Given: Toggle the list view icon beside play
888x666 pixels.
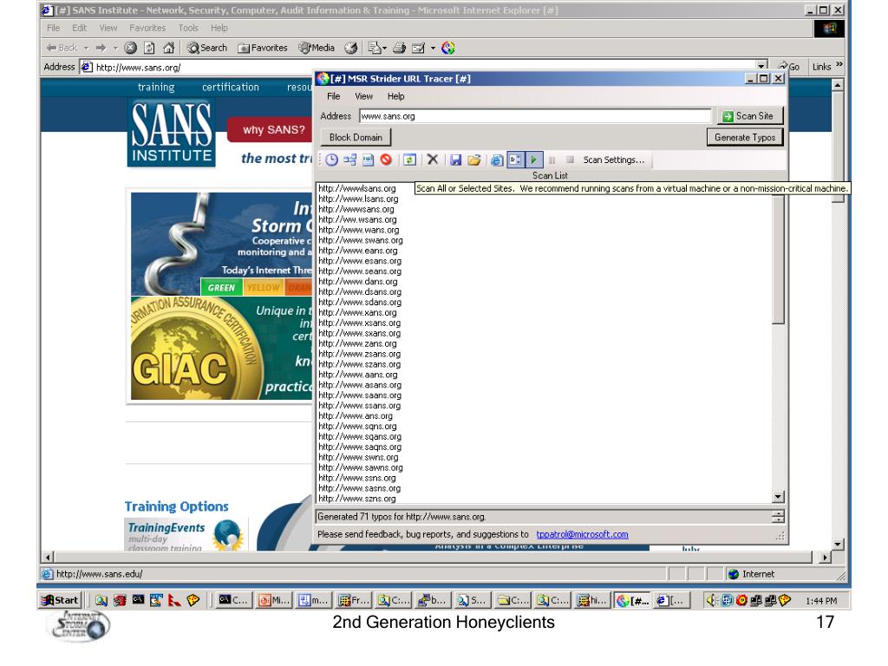Looking at the screenshot, I should click(x=515, y=160).
